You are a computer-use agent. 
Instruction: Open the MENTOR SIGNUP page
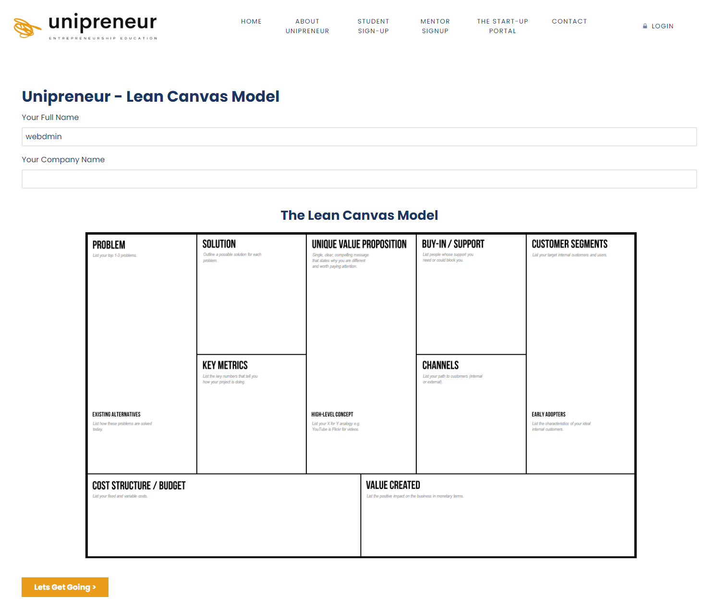[435, 26]
